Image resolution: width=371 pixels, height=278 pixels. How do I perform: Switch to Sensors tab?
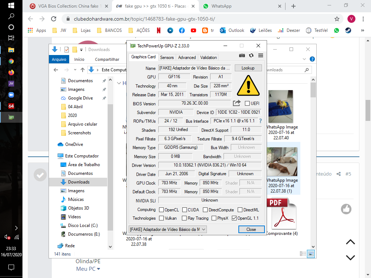[167, 58]
